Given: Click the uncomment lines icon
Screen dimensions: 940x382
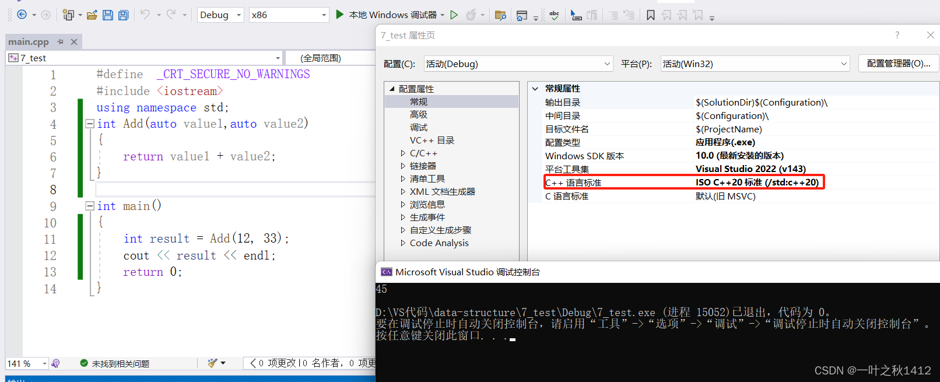Looking at the screenshot, I should 629,15.
